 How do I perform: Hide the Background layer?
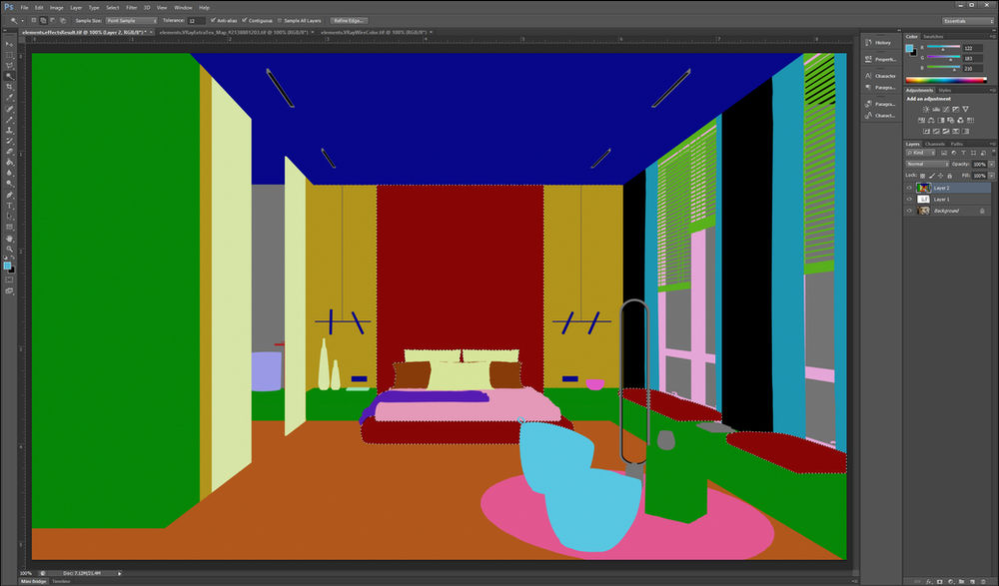pos(909,211)
